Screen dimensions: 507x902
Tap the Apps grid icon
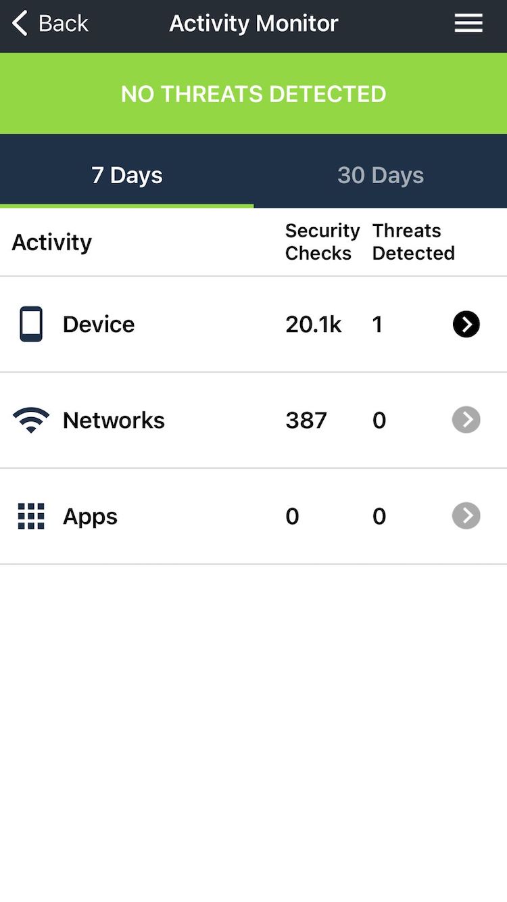pyautogui.click(x=31, y=516)
